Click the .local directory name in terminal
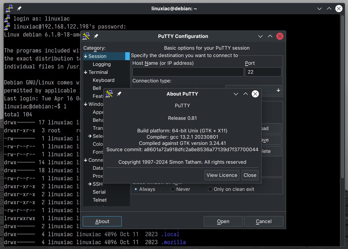Viewport: 348px width, 249px height. tap(170, 234)
